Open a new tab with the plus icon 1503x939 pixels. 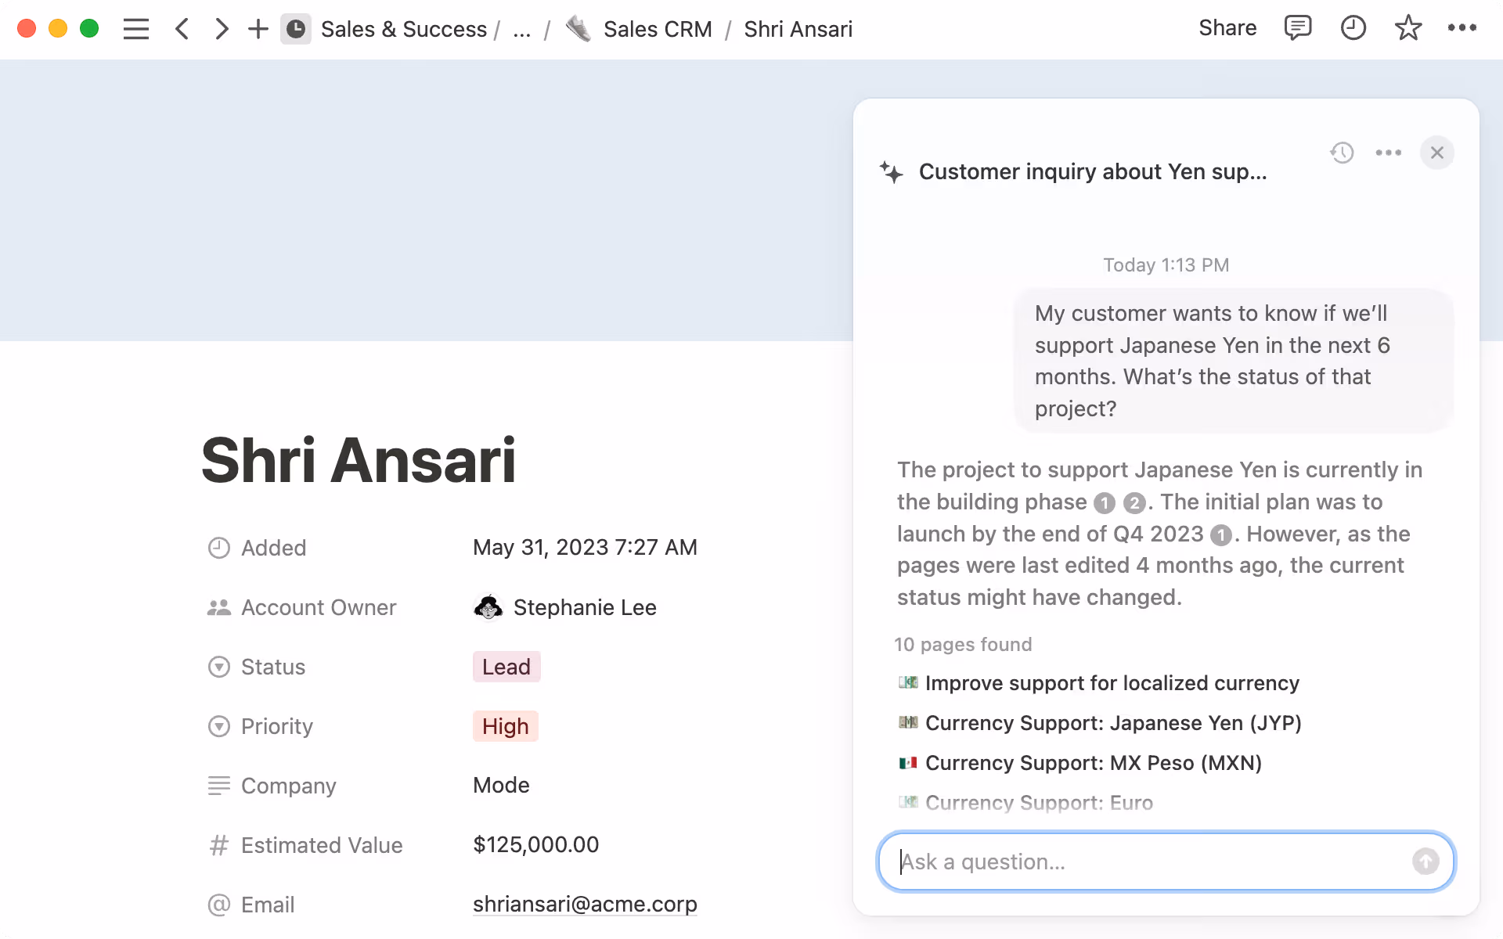click(258, 29)
